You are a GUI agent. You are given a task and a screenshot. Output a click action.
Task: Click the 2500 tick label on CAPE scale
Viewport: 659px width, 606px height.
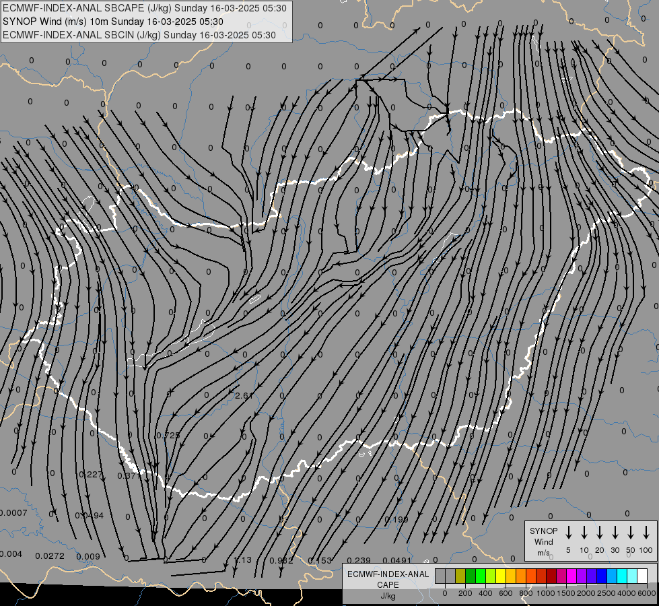point(606,593)
